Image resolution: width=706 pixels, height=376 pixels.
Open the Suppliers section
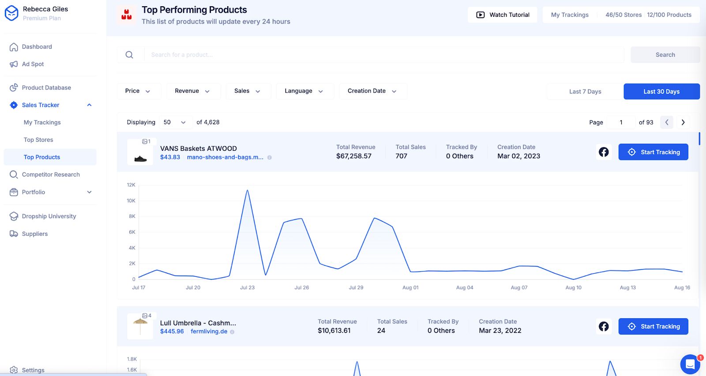click(34, 234)
